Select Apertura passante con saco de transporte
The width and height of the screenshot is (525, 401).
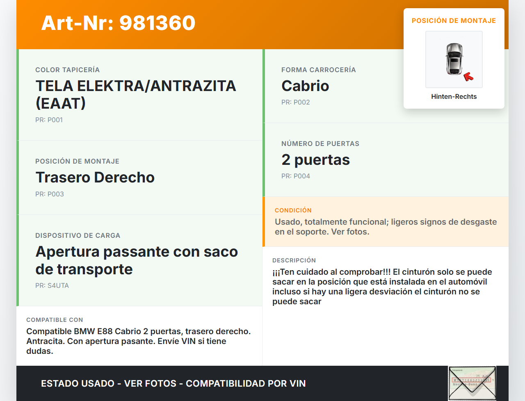[136, 260]
